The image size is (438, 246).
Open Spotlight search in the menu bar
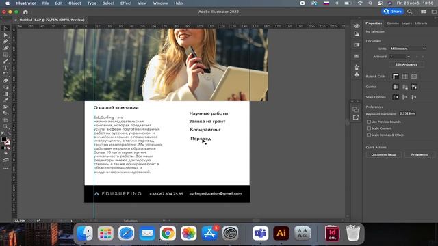click(370, 3)
